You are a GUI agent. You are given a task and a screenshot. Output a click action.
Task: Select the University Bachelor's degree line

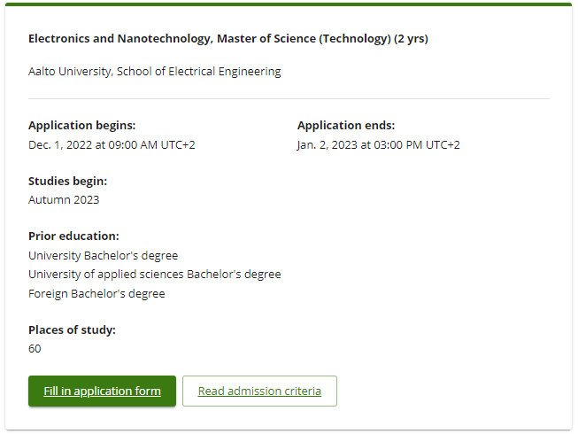pos(104,256)
